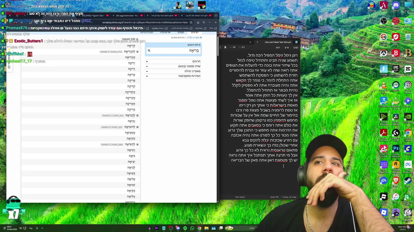Open the ערוך menu in Notepad
Image resolution: width=414 pixels, height=232 pixels.
287,47
